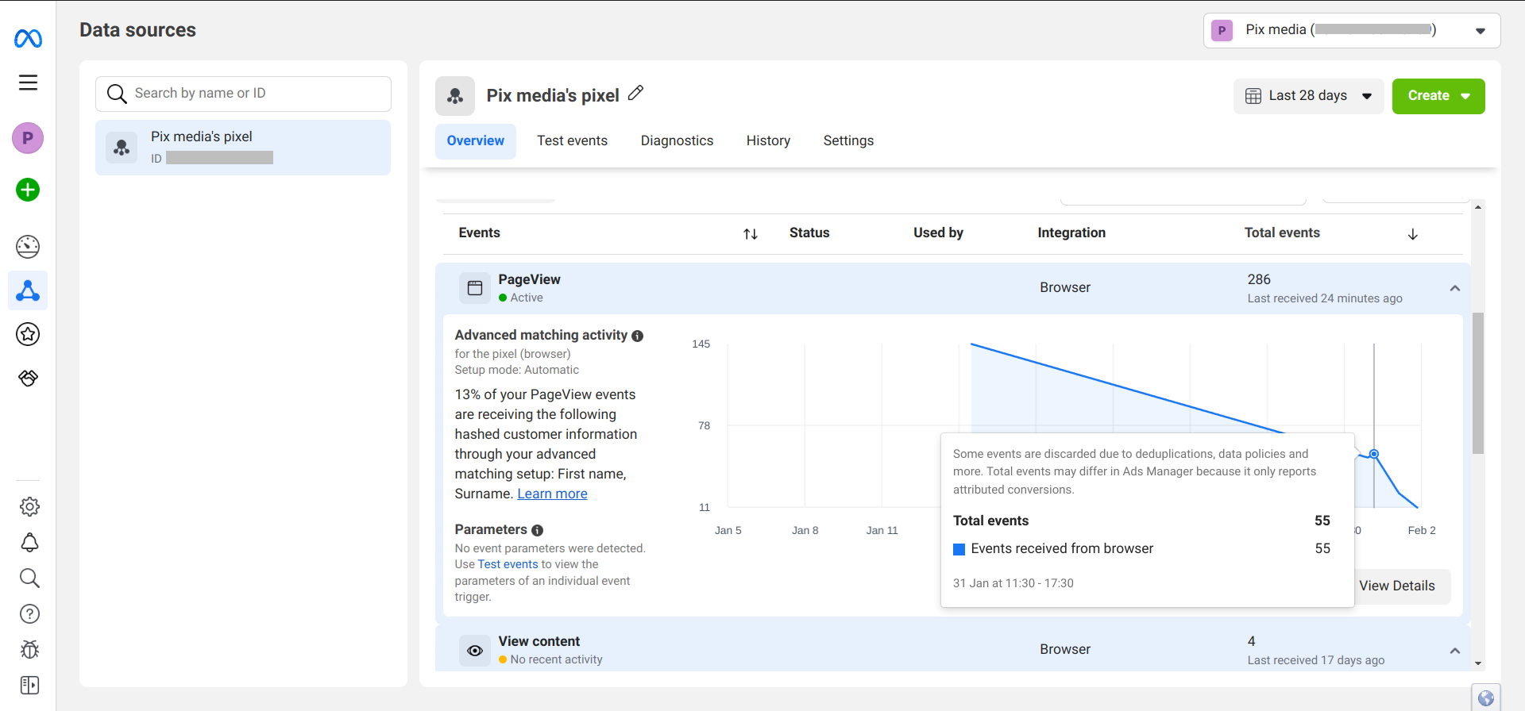Edit pixel name with pencil icon
The height and width of the screenshot is (711, 1525).
pyautogui.click(x=635, y=94)
